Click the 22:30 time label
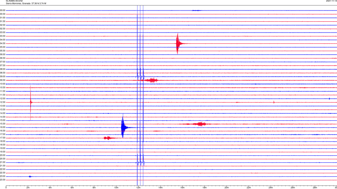This screenshot has height=189, width=337. 3,173
